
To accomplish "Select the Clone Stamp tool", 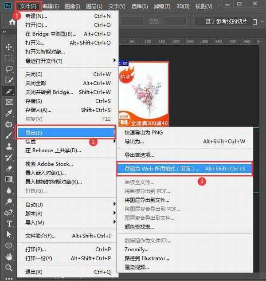I will tap(9, 146).
